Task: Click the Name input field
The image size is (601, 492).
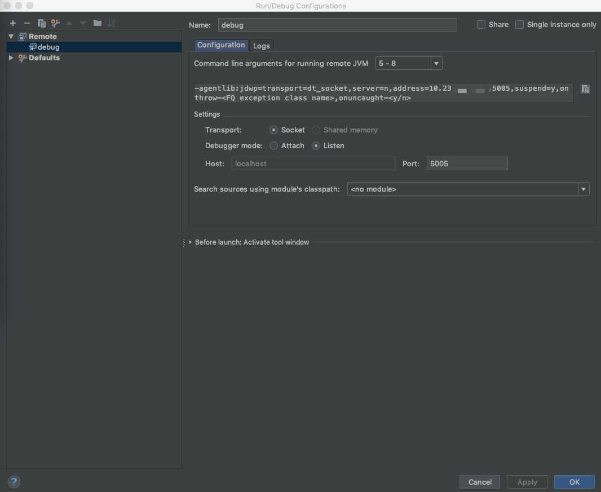Action: 337,25
